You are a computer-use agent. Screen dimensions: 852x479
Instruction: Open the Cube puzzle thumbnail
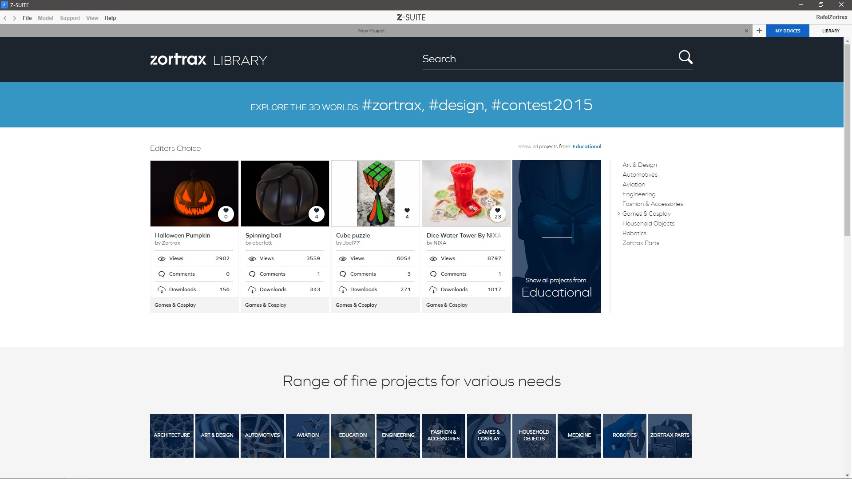pyautogui.click(x=375, y=194)
